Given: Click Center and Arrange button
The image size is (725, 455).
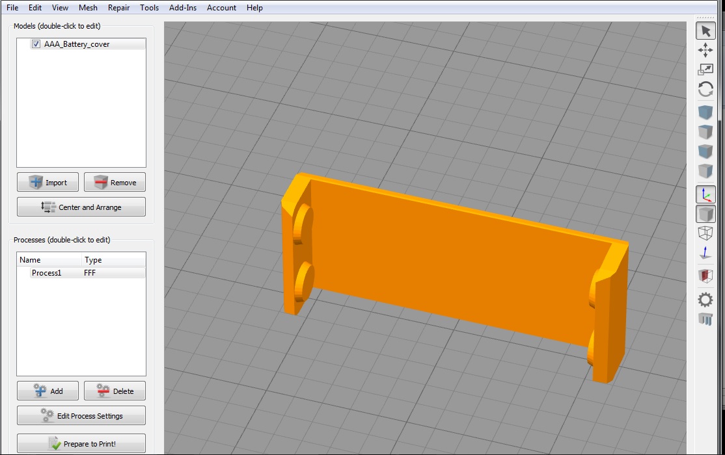Looking at the screenshot, I should coord(81,207).
